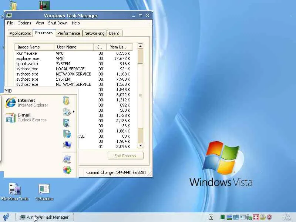The height and width of the screenshot is (222, 296).
Task: Select the RunMe.exe process row
Action: [x=73, y=53]
